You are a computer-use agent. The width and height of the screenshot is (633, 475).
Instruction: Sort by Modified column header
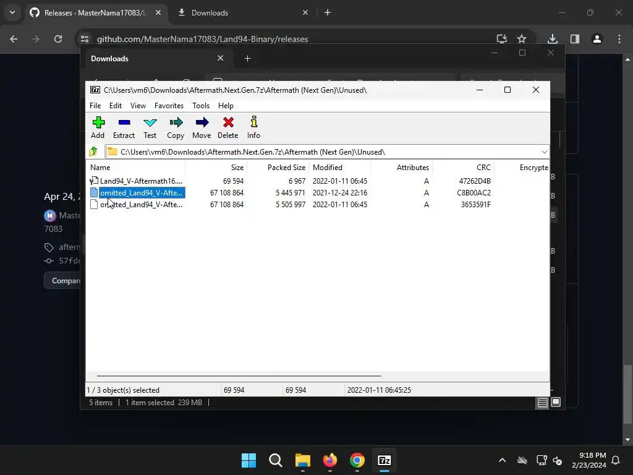click(x=340, y=167)
